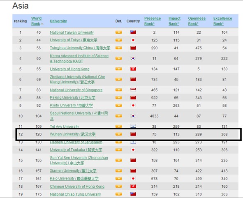Screen dimensions: 243x198
Task: Select excellence rank value 308
Action: point(224,134)
